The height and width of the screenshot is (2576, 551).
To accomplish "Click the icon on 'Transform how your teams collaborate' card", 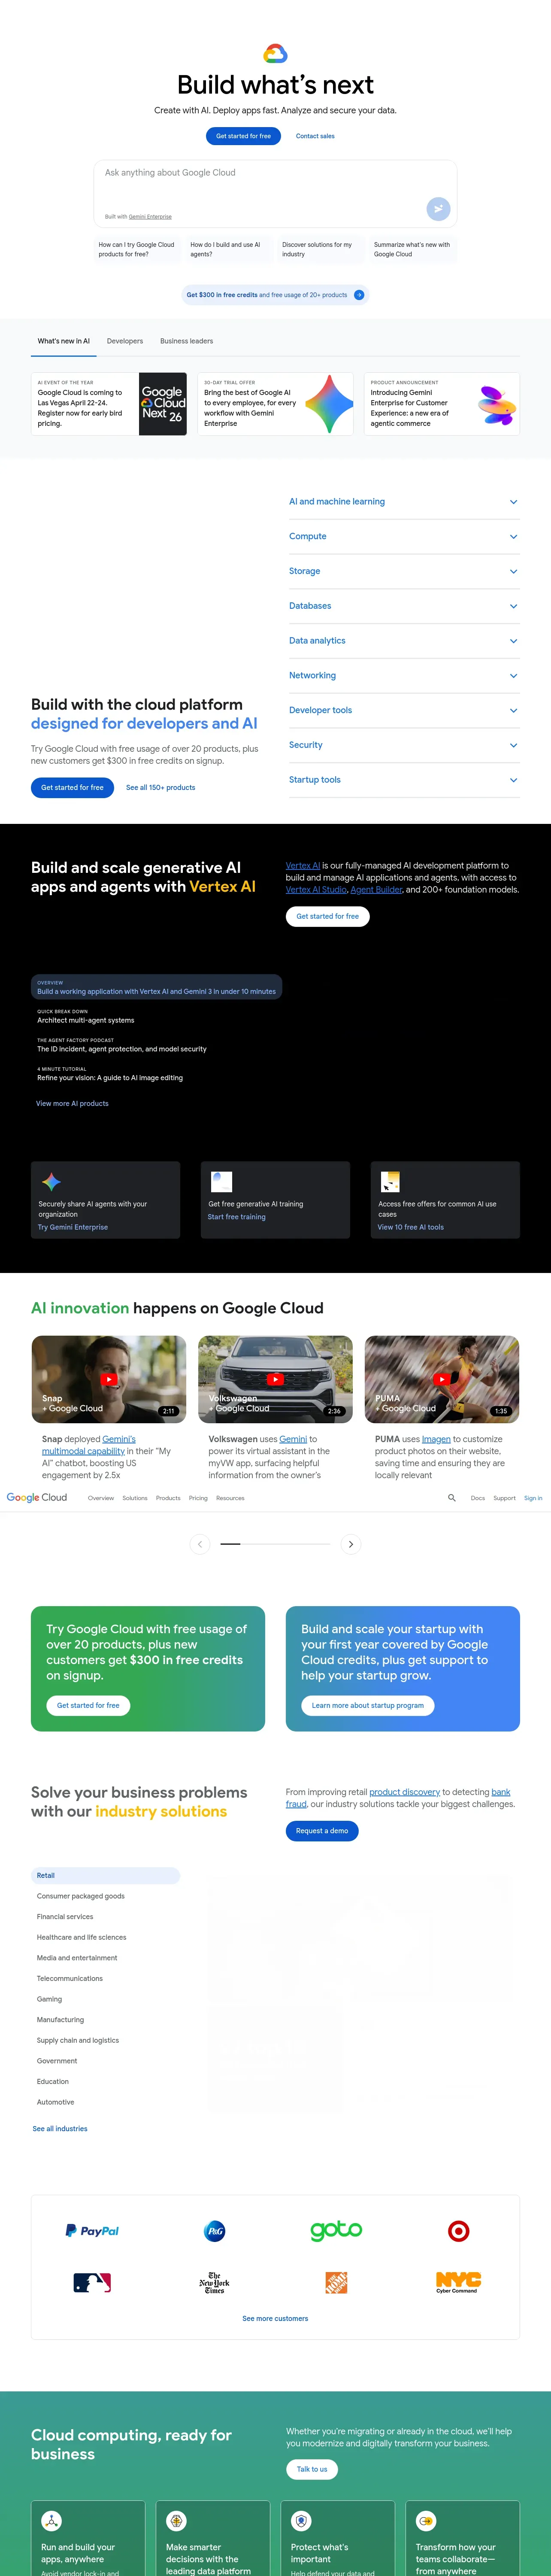I will [426, 2521].
